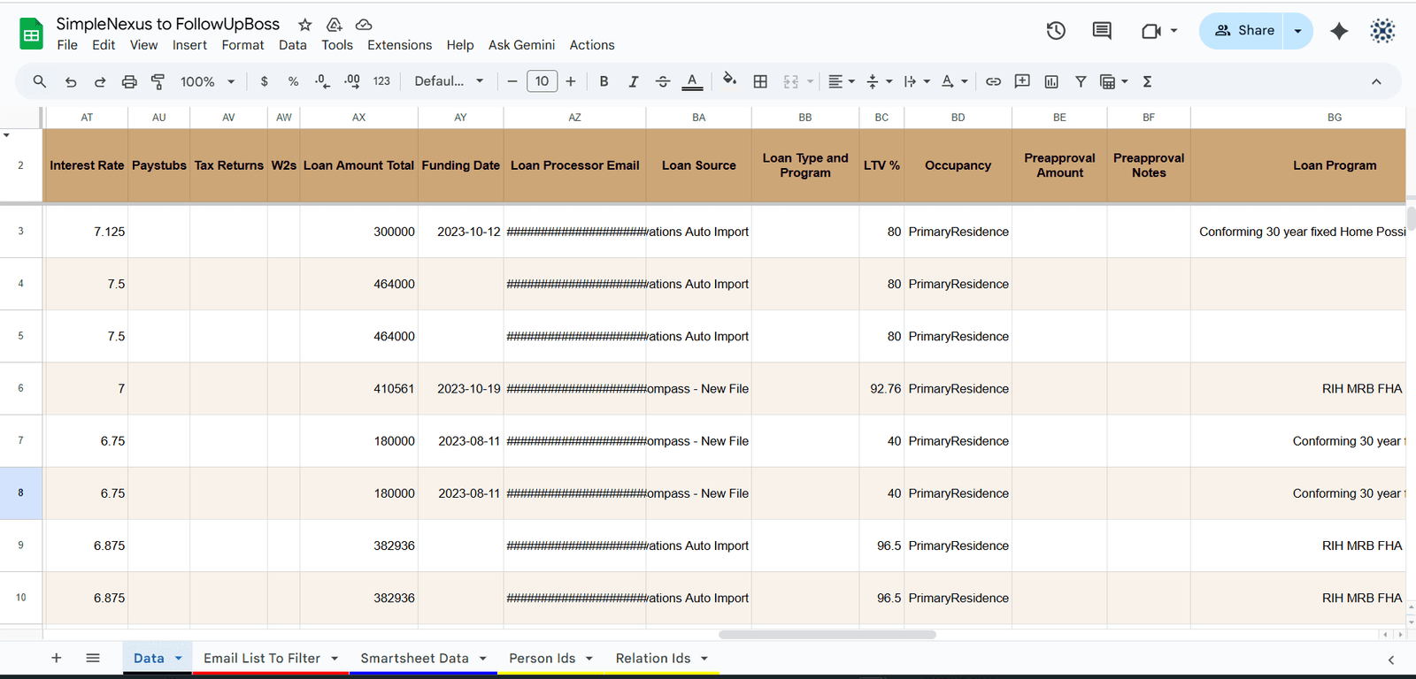Screen dimensions: 1416x679
Task: Open the fill color picker
Action: click(x=729, y=81)
